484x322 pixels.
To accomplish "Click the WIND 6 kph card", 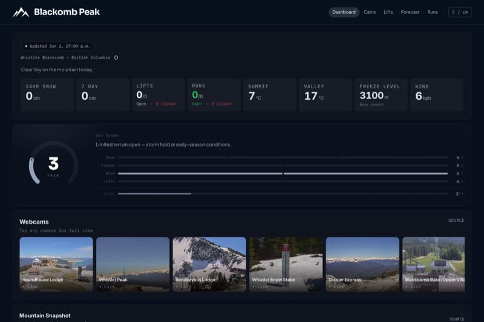I will pyautogui.click(x=437, y=95).
